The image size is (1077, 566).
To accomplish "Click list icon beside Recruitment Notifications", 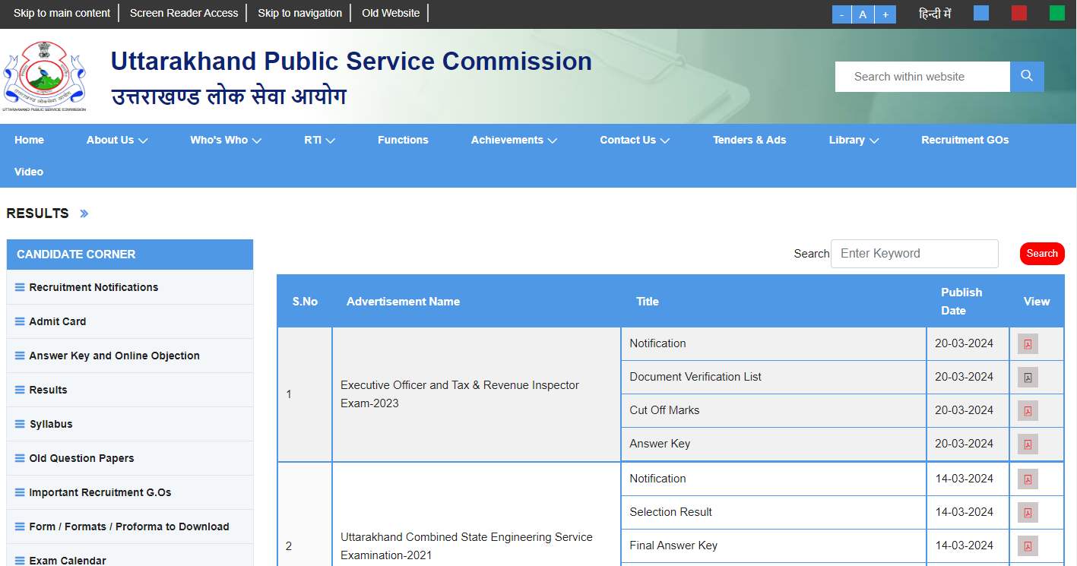I will coord(20,287).
